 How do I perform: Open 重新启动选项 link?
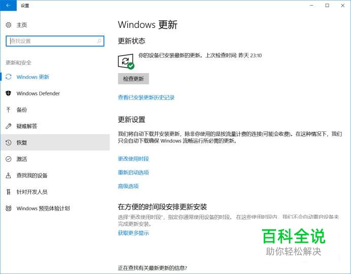tap(133, 173)
